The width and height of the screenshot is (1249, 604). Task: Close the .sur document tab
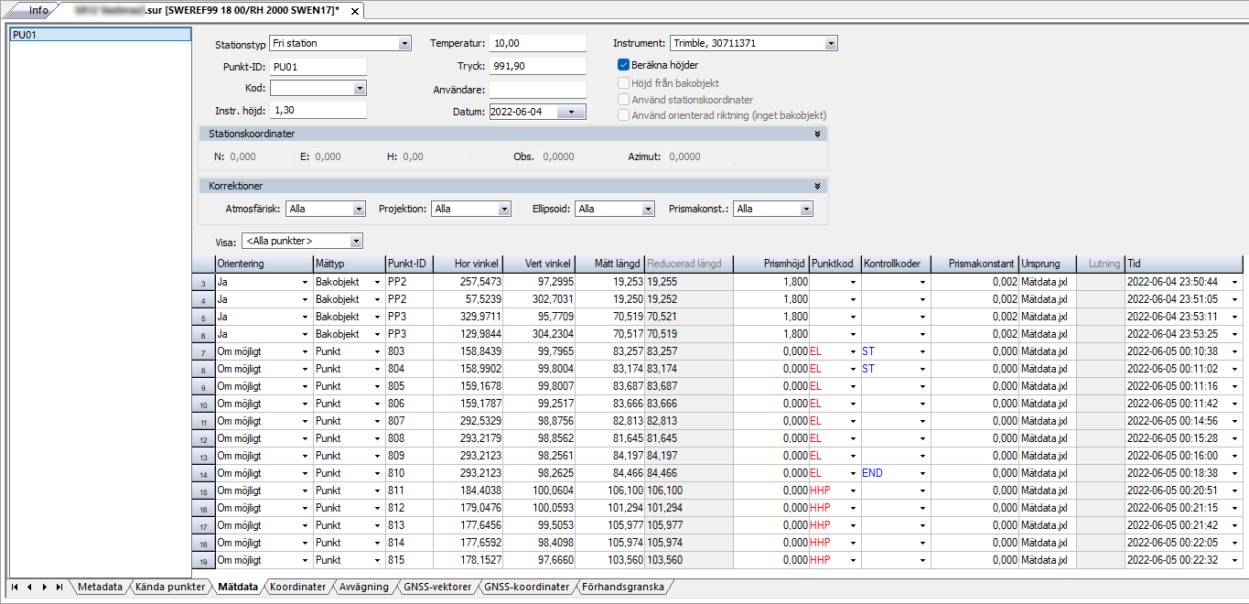pyautogui.click(x=355, y=11)
